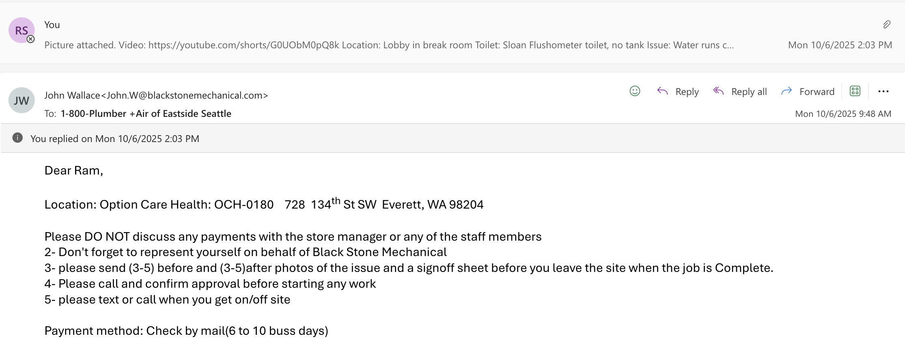The image size is (905, 349).
Task: Click the RS profile avatar
Action: click(22, 30)
